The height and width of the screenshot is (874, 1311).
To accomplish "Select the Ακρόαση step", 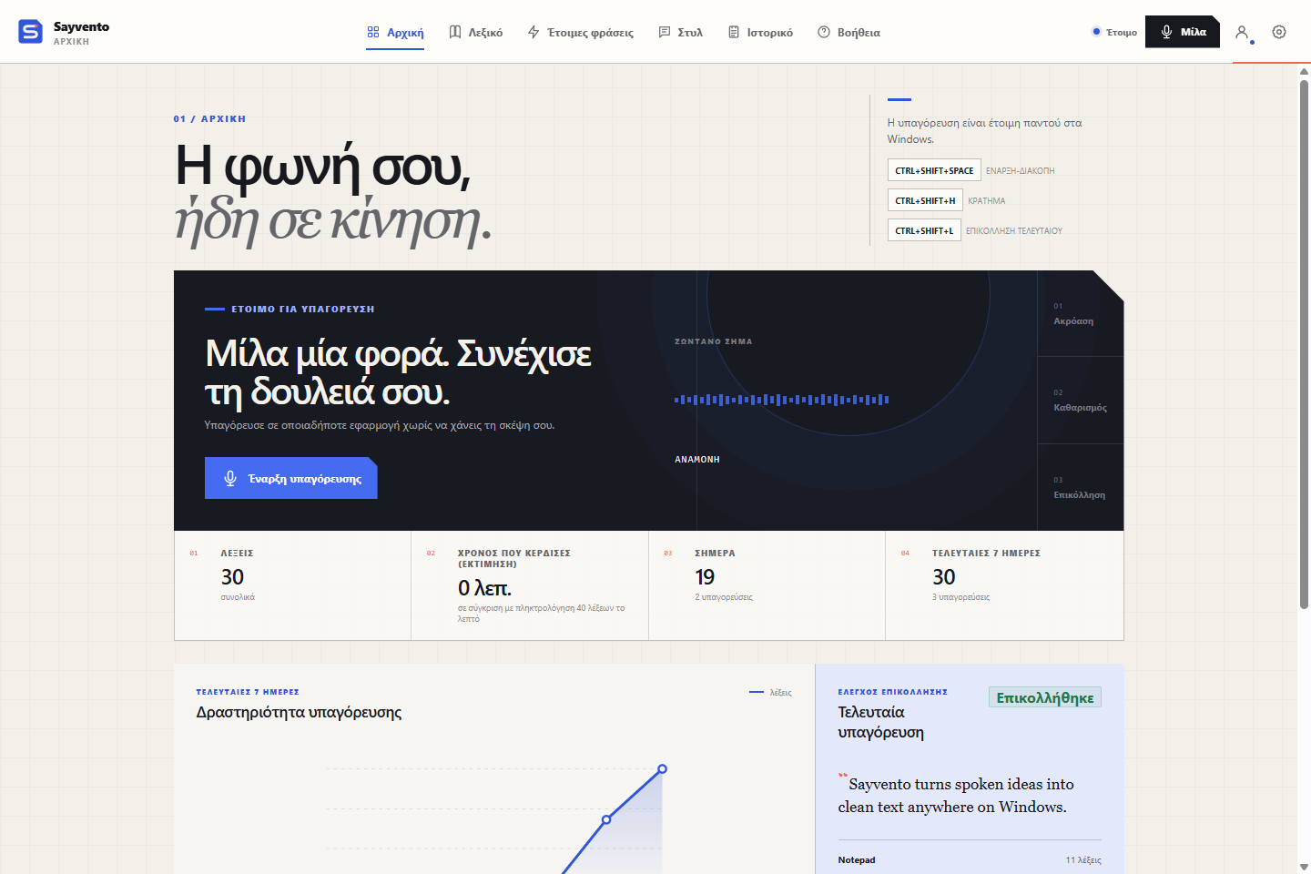I will (x=1081, y=313).
